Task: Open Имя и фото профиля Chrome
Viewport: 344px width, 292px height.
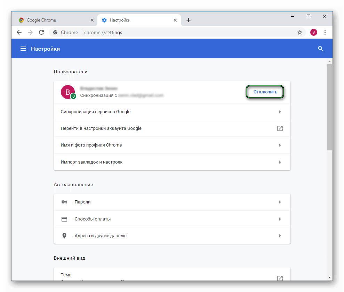Action: [172, 145]
